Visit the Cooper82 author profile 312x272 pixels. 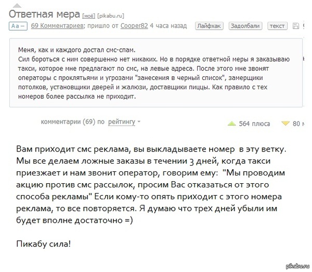click(x=134, y=26)
